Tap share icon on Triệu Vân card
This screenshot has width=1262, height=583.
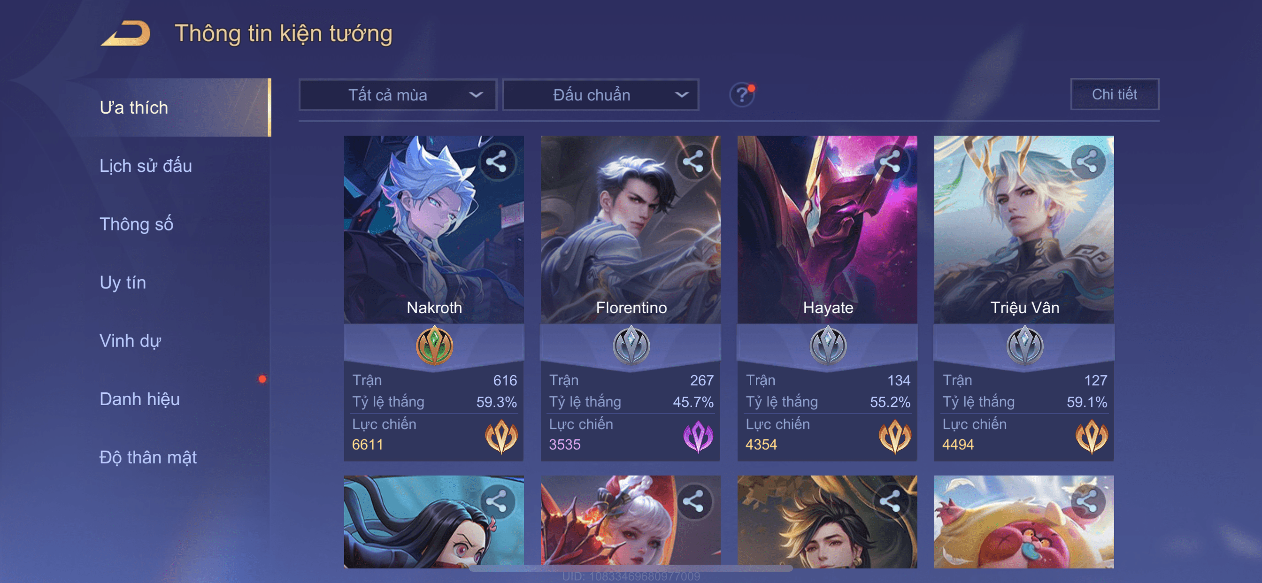point(1087,161)
